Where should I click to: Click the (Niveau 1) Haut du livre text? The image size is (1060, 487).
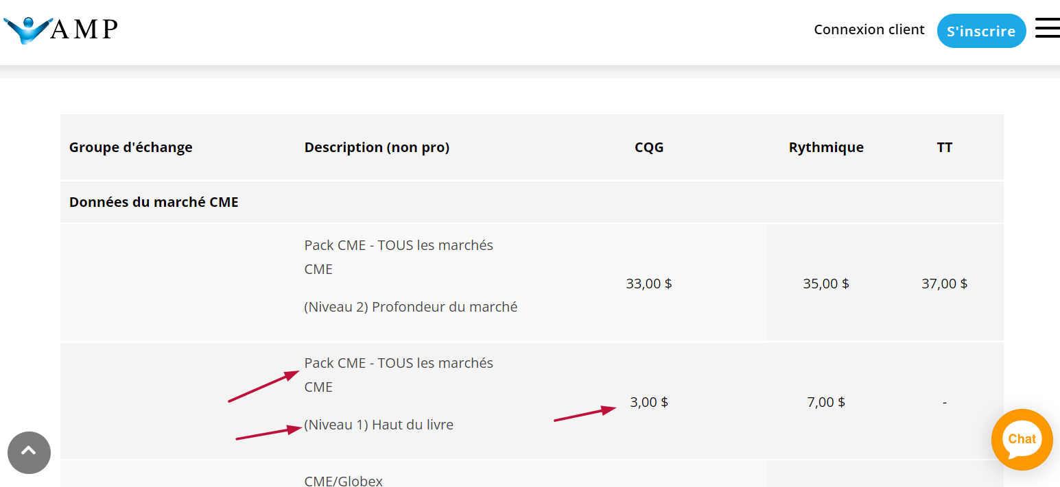point(379,425)
